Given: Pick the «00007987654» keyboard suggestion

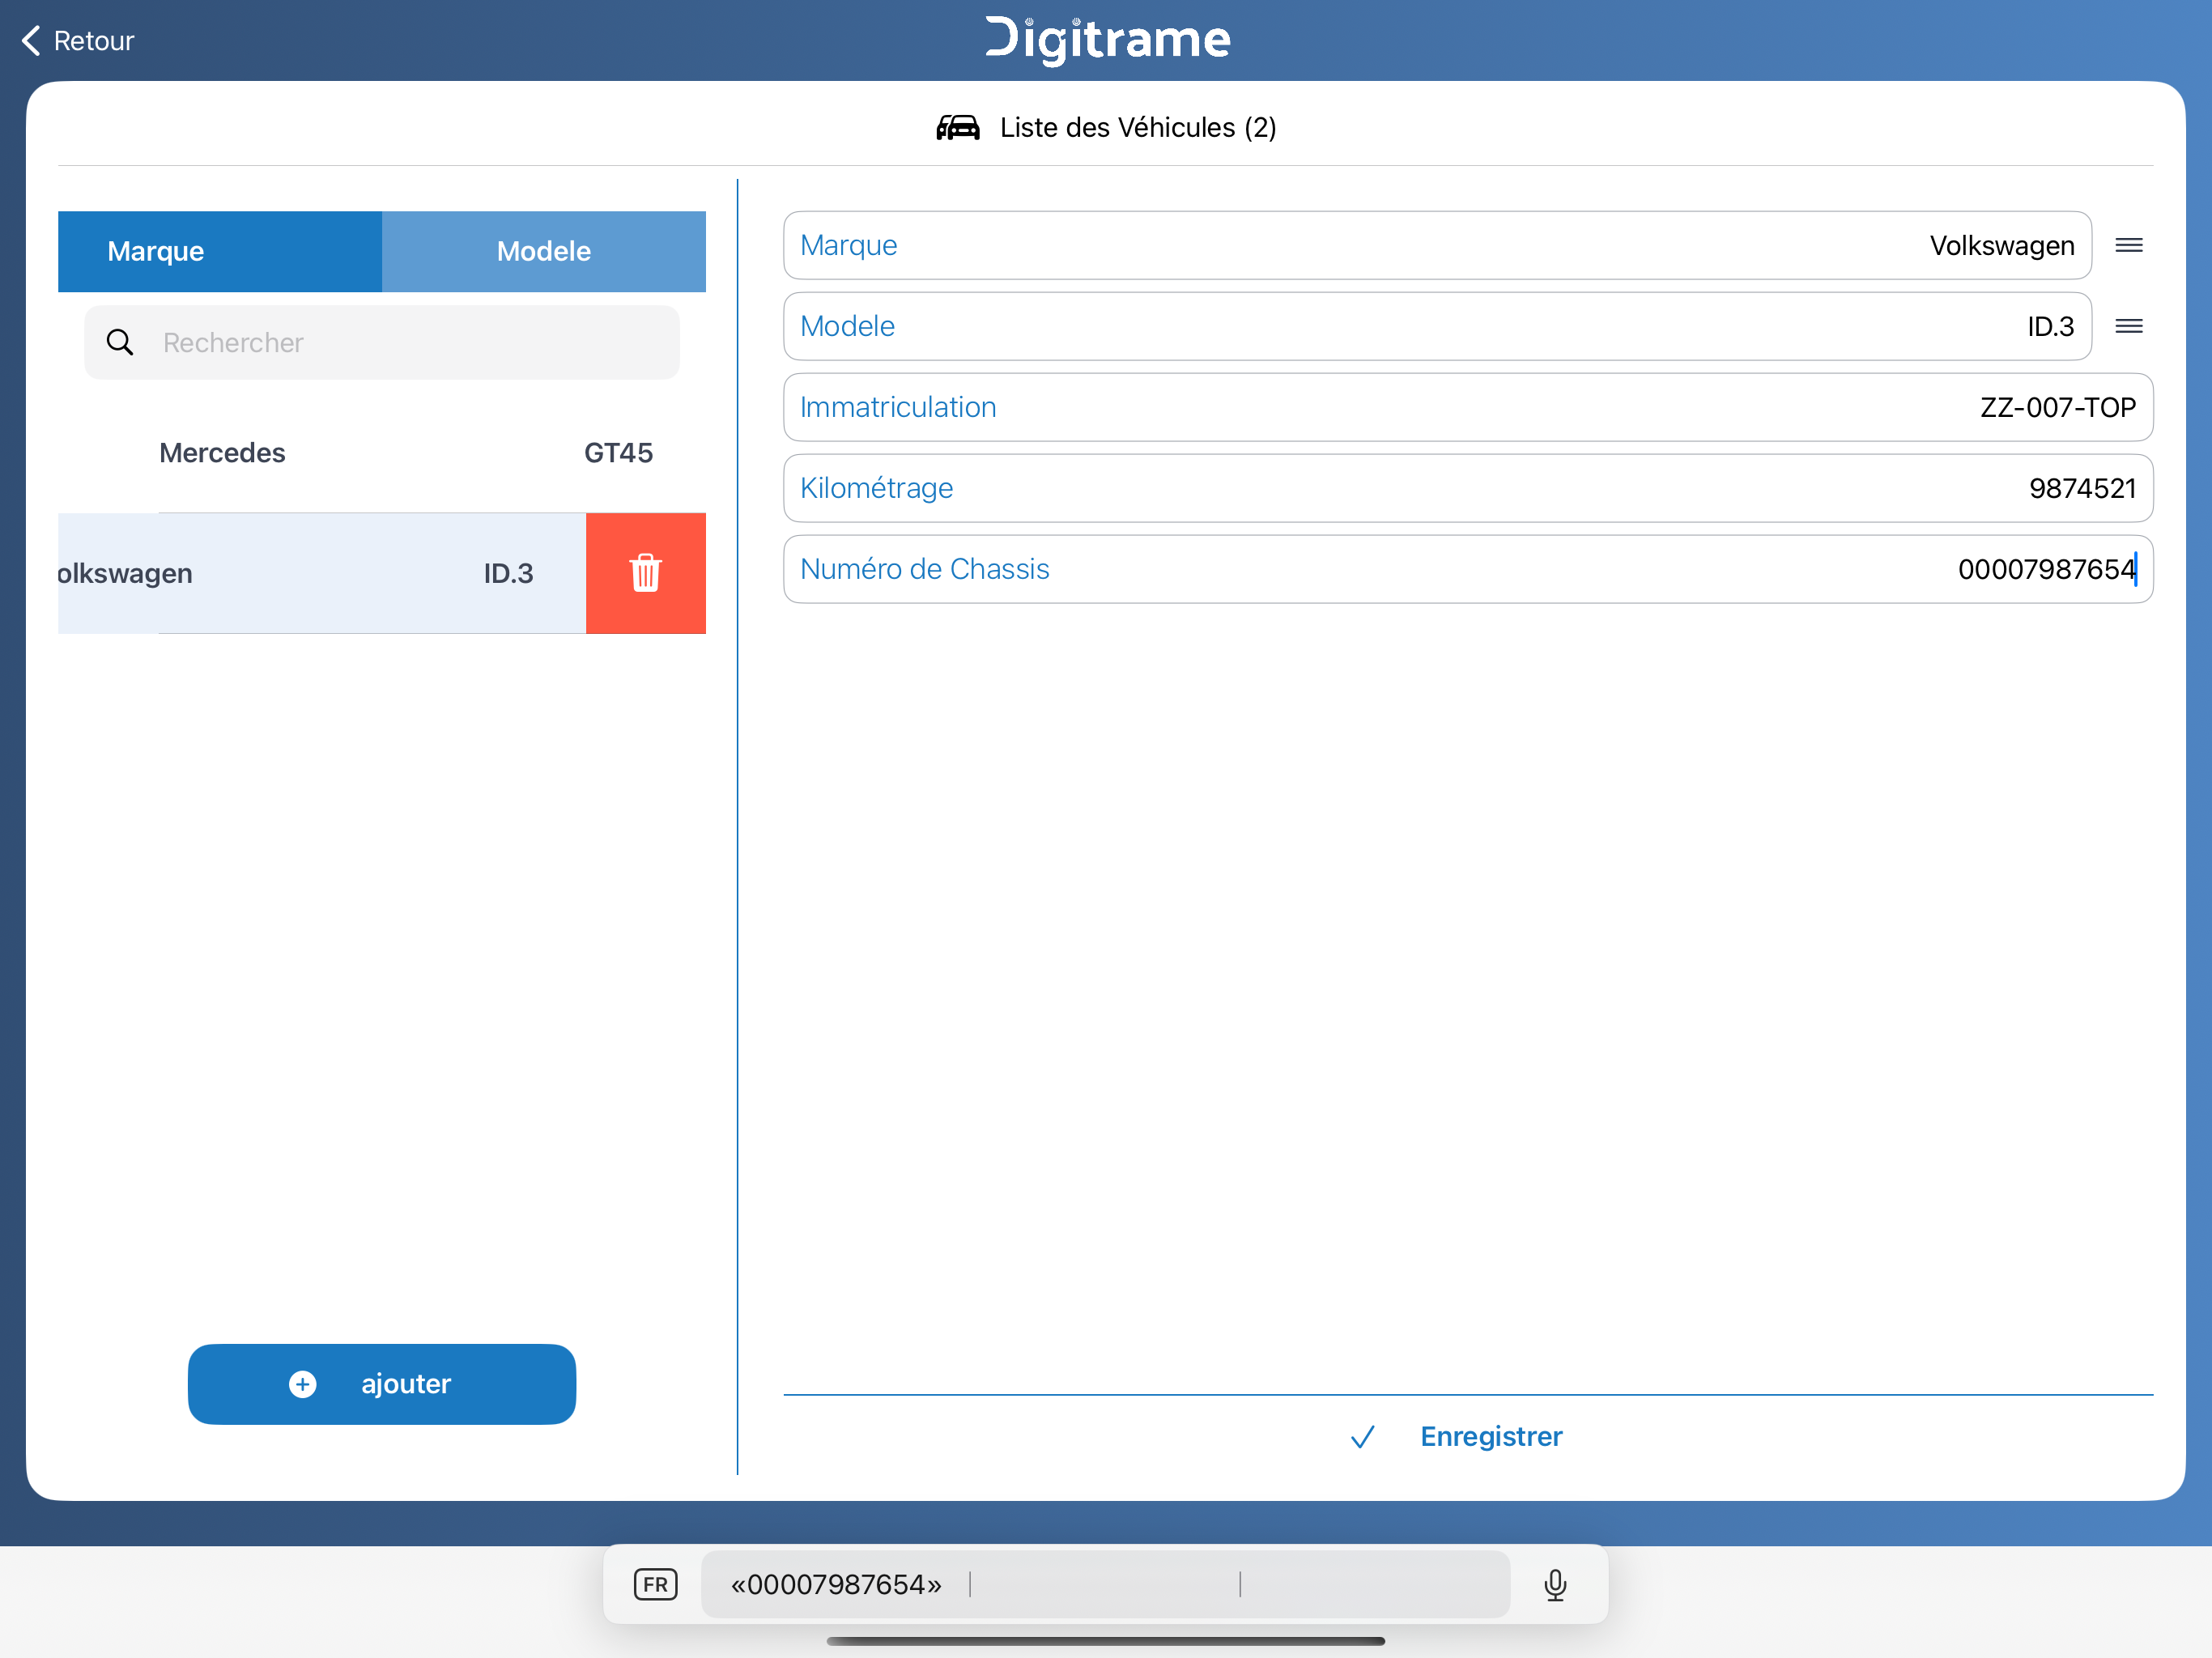Looking at the screenshot, I should pos(836,1585).
